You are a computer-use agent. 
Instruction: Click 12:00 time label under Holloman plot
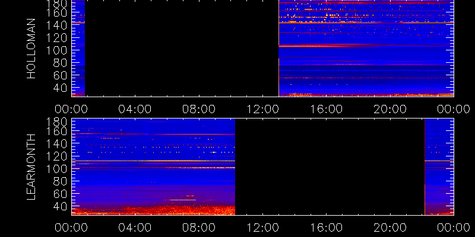[262, 109]
